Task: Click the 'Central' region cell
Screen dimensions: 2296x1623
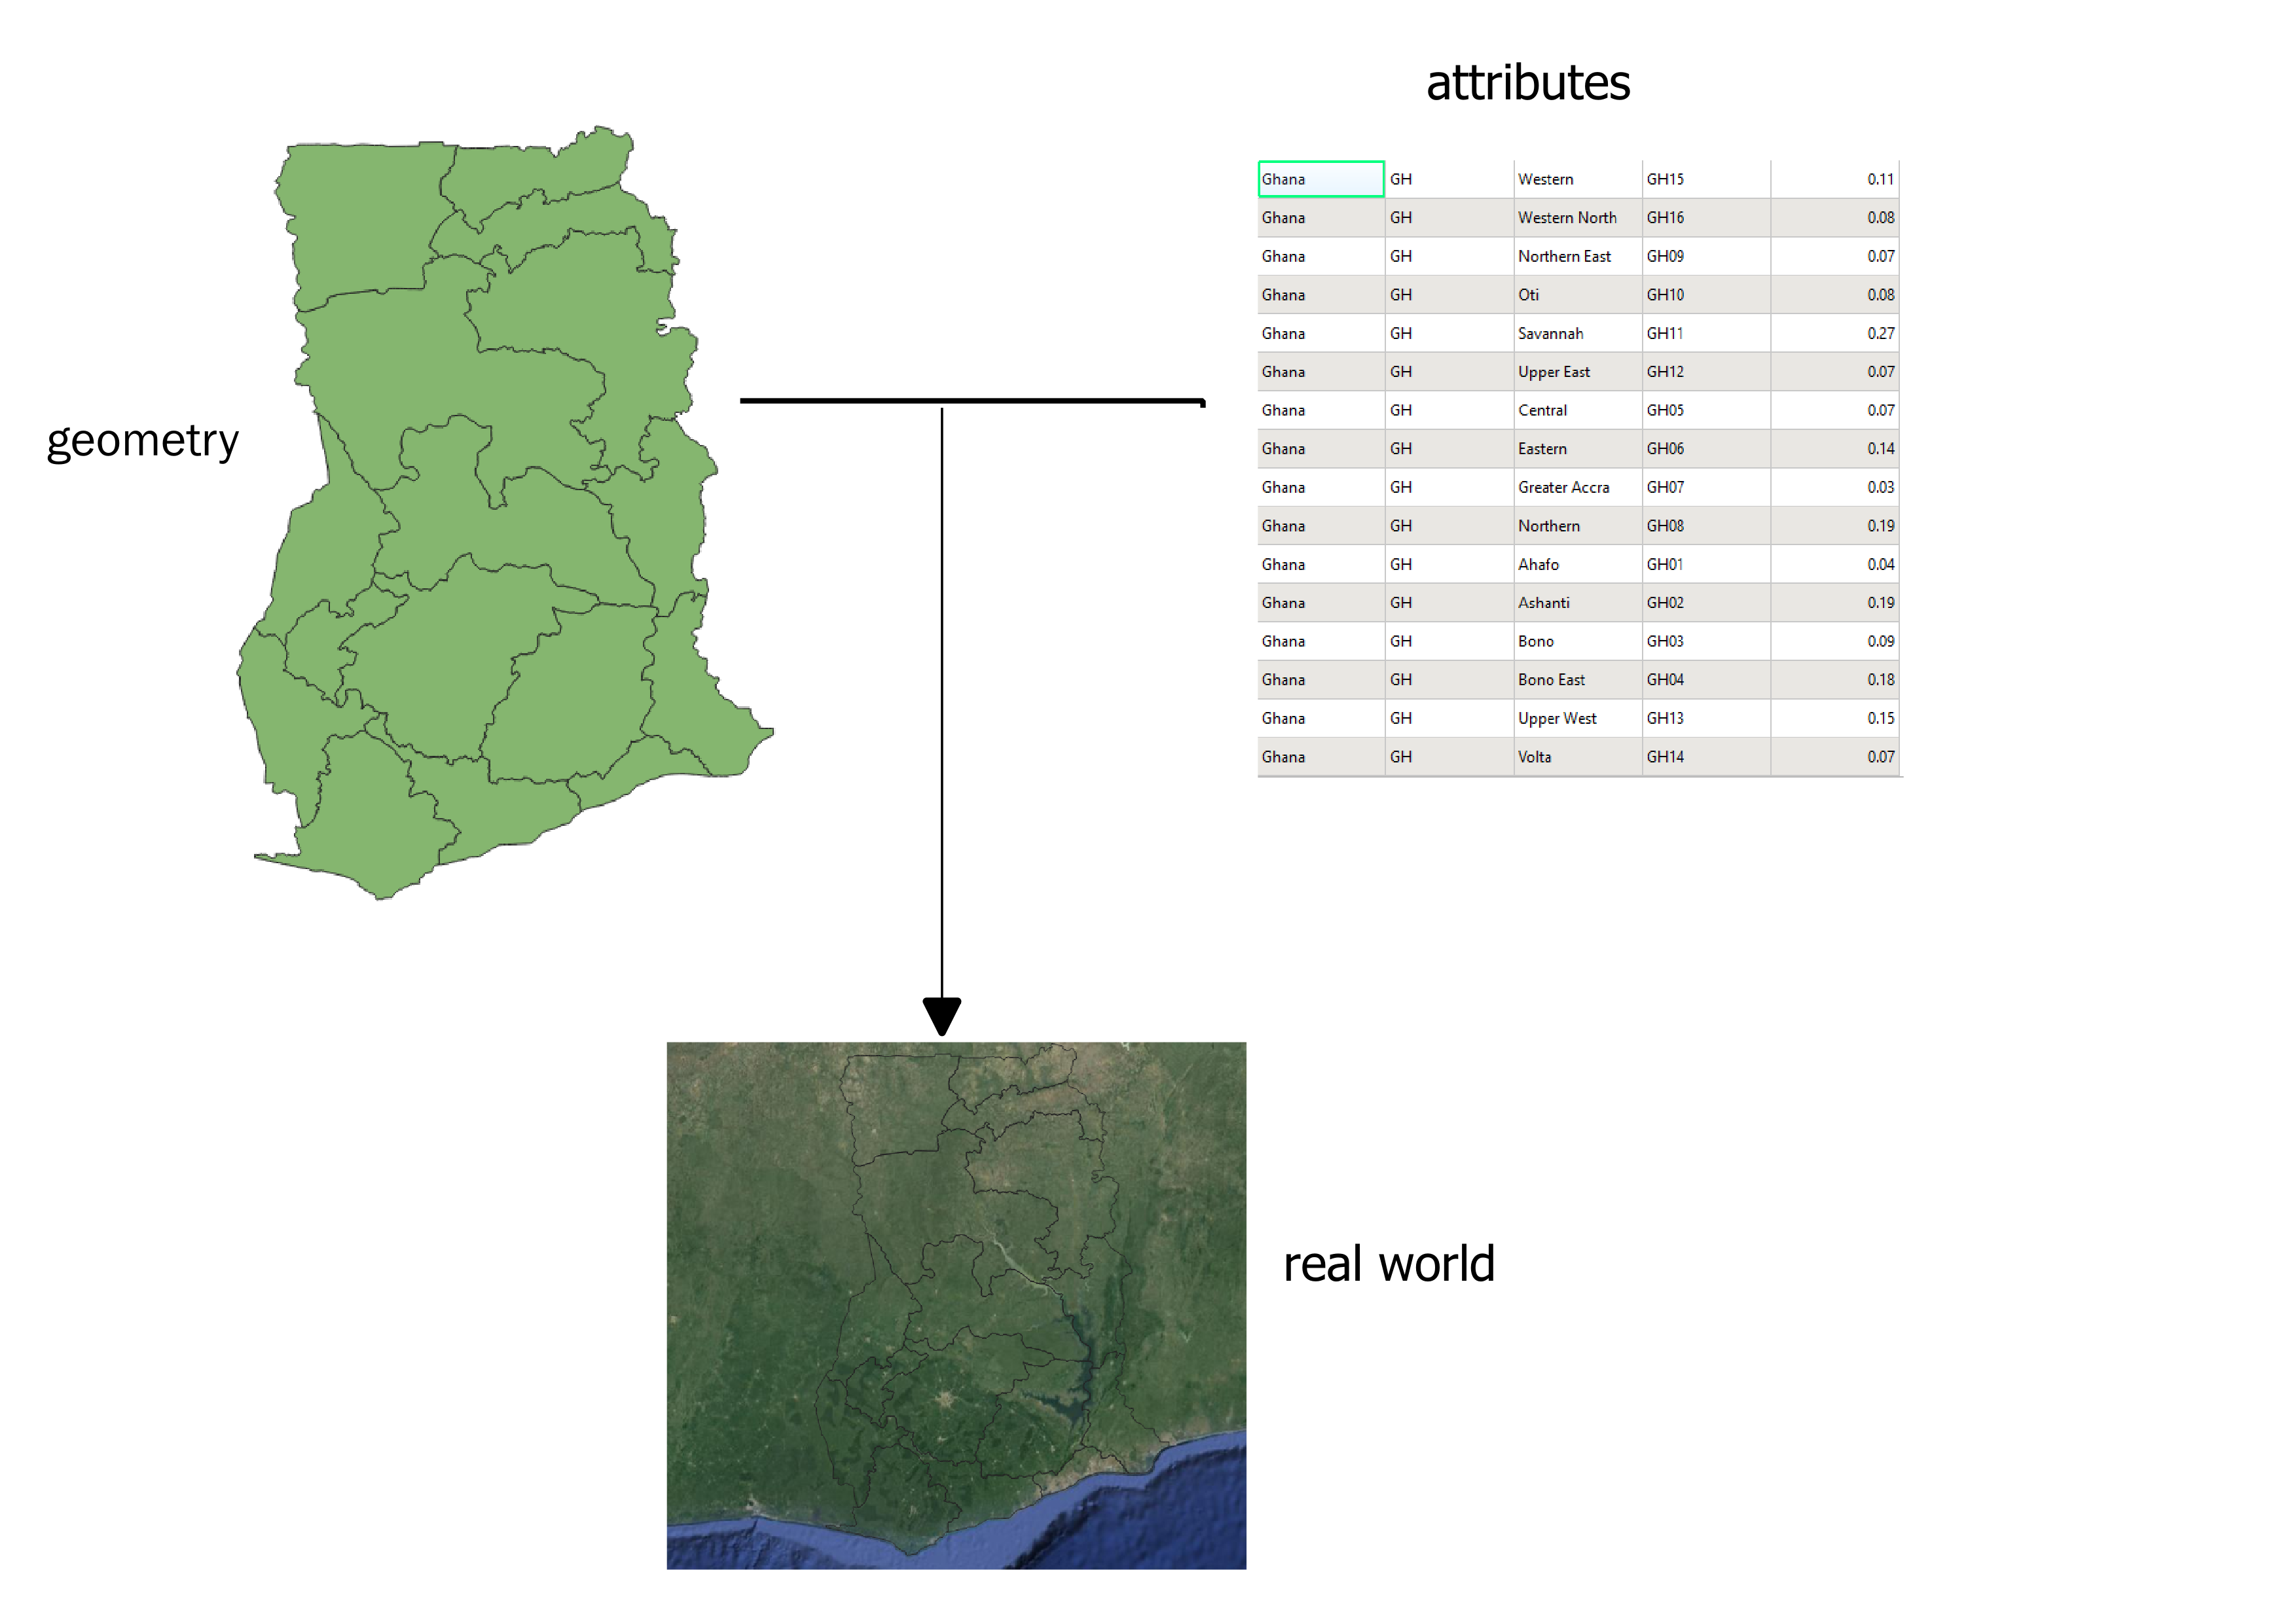Action: pyautogui.click(x=1577, y=410)
